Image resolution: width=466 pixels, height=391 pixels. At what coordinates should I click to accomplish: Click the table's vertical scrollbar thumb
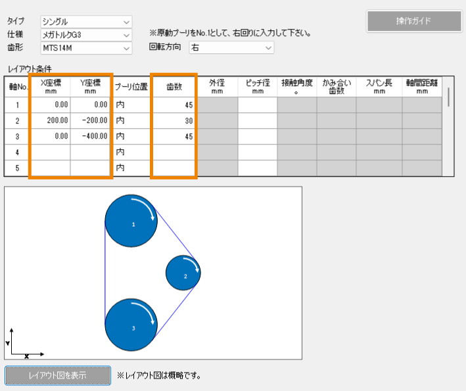[x=448, y=97]
